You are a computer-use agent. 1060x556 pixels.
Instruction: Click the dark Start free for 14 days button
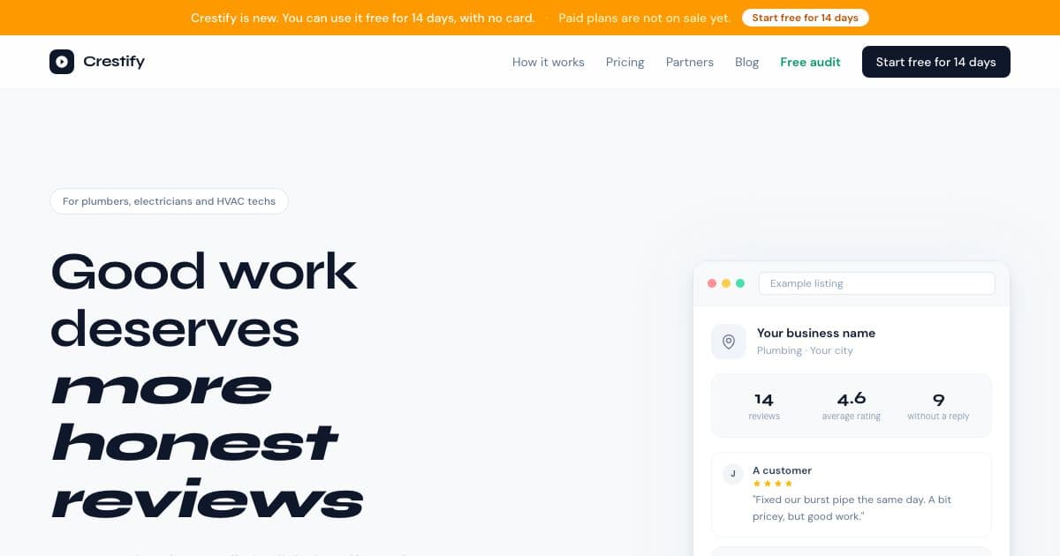(936, 62)
